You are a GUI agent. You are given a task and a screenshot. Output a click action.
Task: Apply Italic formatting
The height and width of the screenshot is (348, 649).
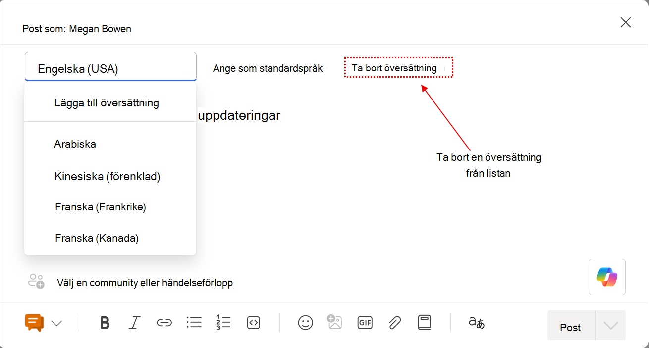[134, 323]
